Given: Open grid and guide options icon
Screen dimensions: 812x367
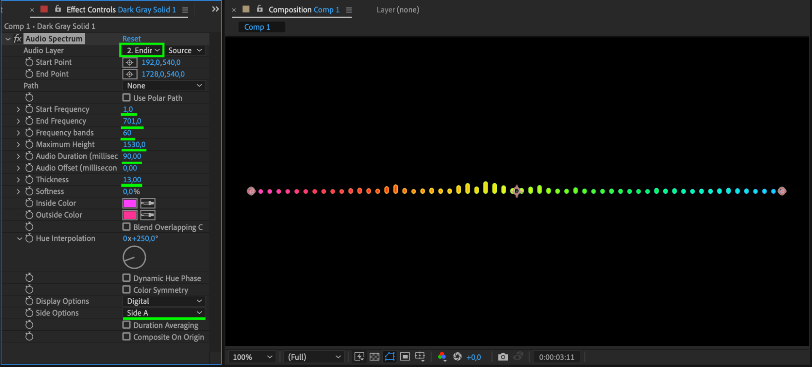Looking at the screenshot, I should (x=420, y=357).
